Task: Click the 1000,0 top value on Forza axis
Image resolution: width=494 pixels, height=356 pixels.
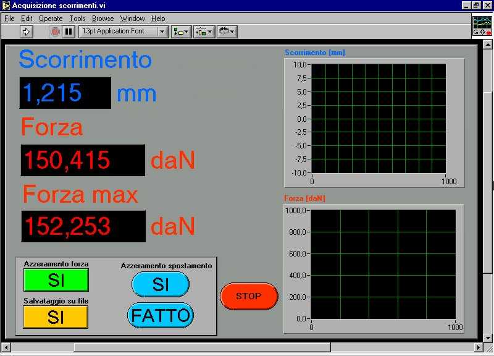Action: (x=295, y=210)
